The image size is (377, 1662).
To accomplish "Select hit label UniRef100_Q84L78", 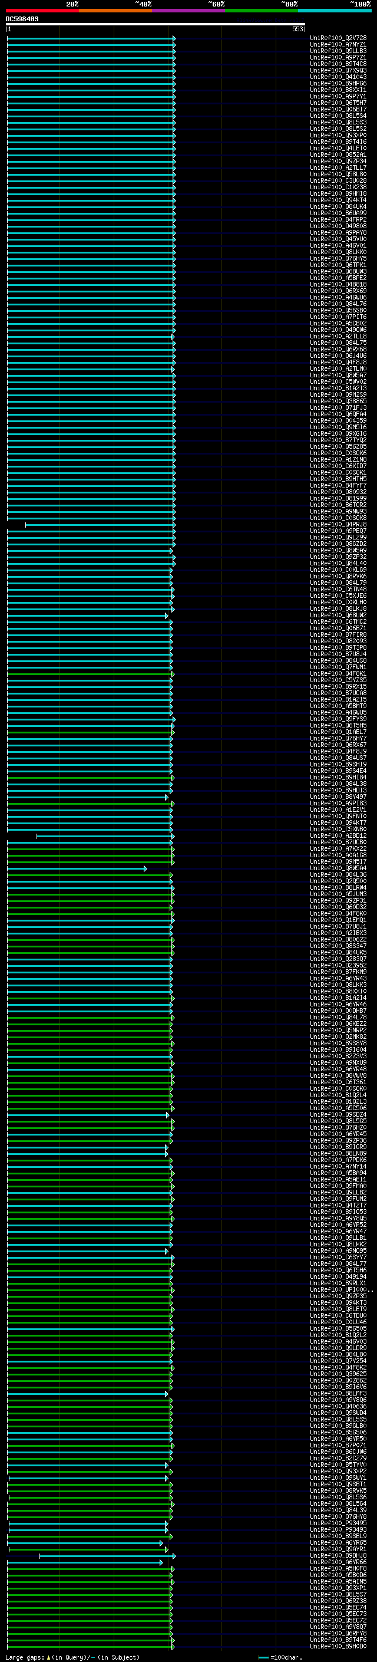I will 338,1018.
